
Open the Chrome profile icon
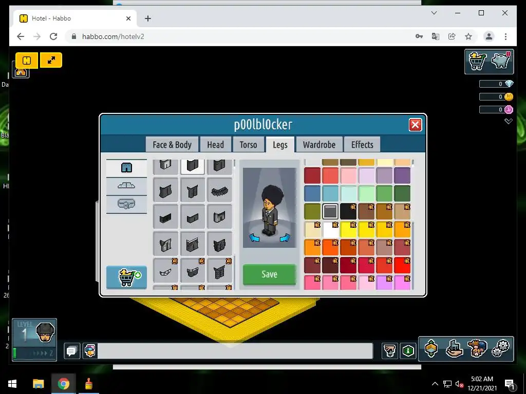point(489,36)
